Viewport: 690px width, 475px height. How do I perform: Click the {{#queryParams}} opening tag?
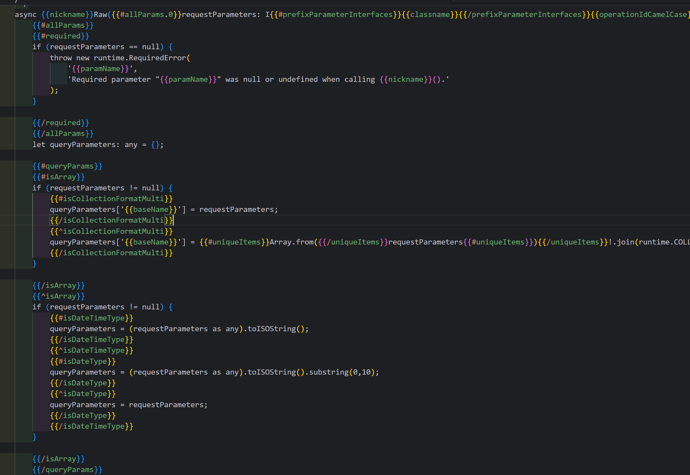pyautogui.click(x=67, y=166)
